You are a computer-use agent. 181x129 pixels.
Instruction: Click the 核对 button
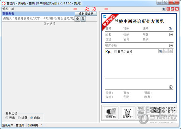[x=141, y=117]
